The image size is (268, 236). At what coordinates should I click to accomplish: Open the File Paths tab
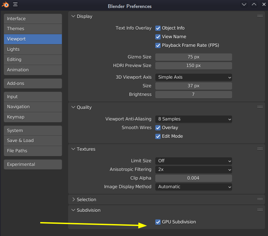click(x=33, y=151)
